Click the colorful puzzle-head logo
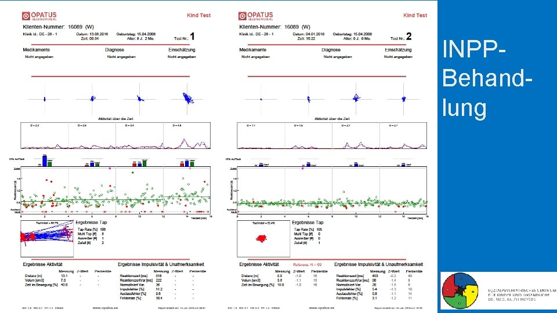Viewport: 557px width, 313px height. click(460, 290)
